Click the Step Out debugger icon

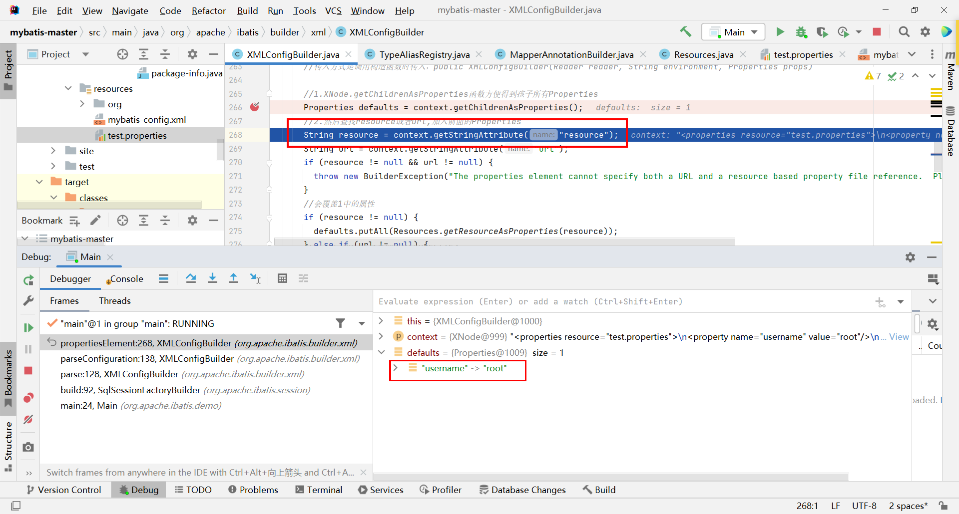pyautogui.click(x=233, y=278)
